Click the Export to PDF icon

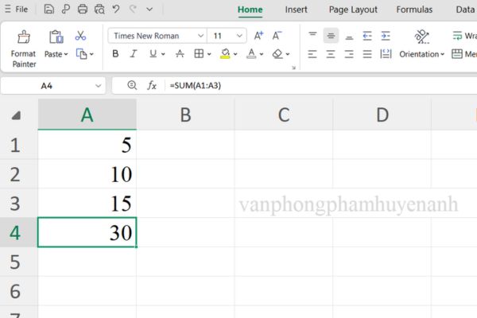(65, 9)
